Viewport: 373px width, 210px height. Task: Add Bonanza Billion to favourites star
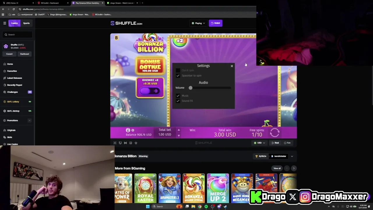click(x=136, y=143)
